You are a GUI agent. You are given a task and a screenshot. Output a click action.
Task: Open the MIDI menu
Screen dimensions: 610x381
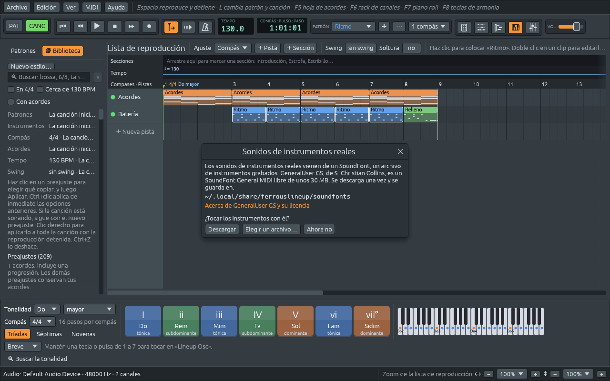tap(91, 7)
